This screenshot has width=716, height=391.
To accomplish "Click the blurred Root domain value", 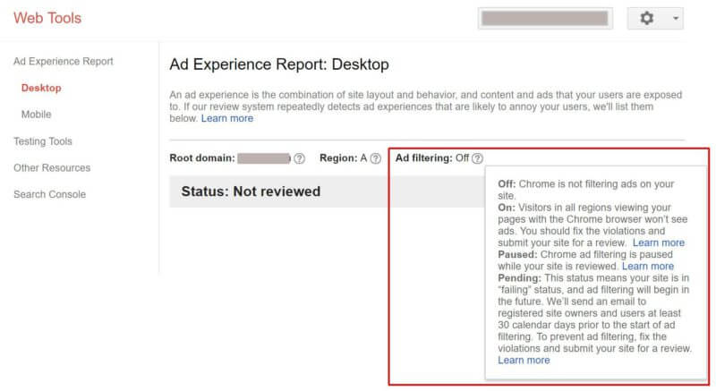I will click(x=264, y=158).
